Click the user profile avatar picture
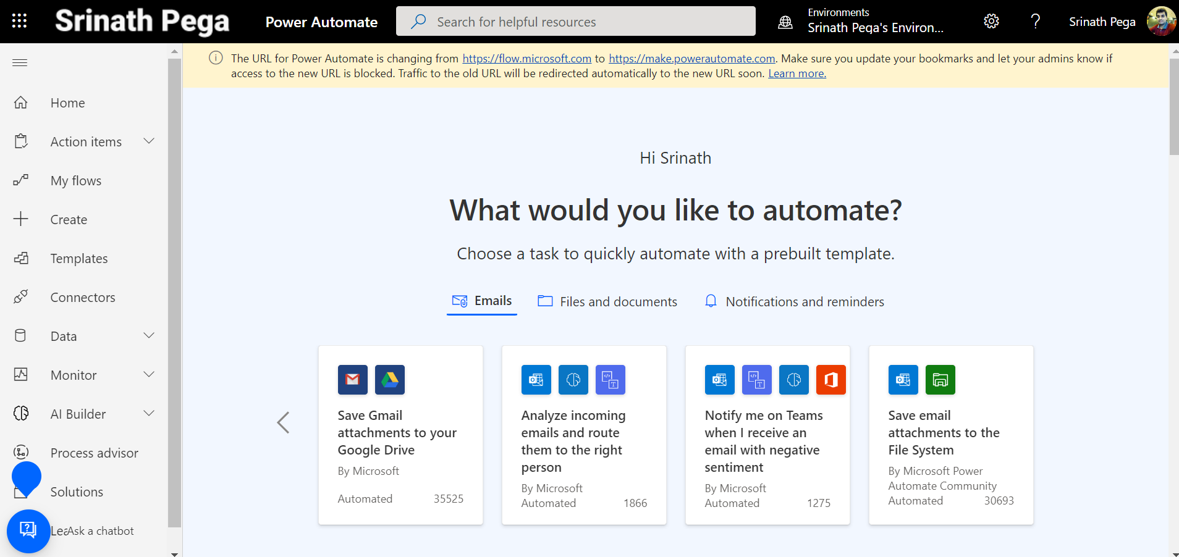 pos(1160,22)
